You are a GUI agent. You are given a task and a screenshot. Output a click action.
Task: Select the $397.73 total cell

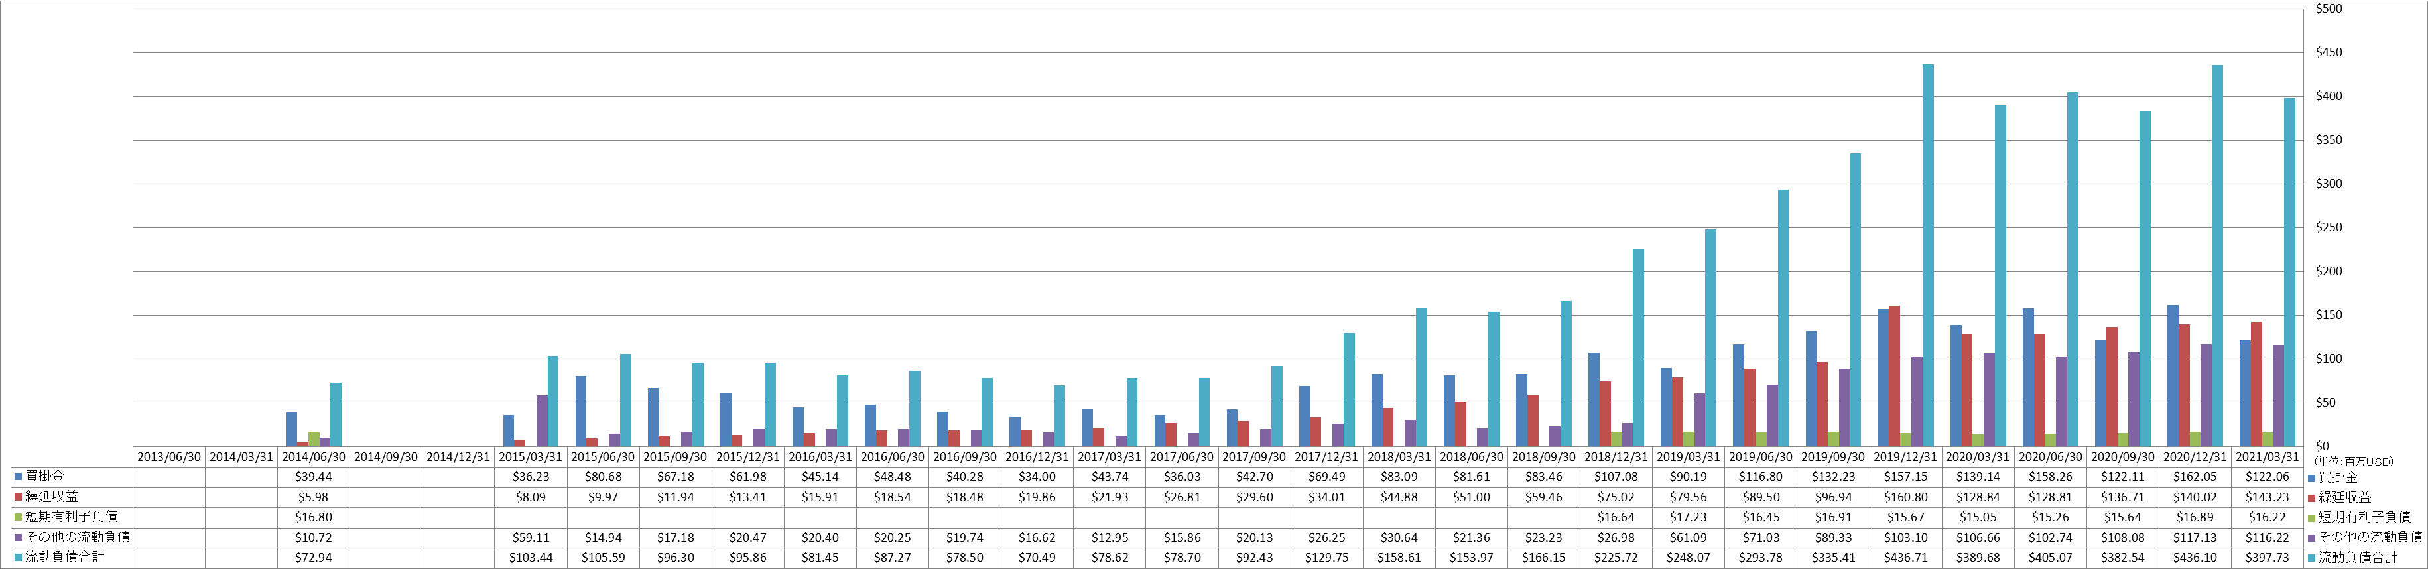tap(2267, 558)
